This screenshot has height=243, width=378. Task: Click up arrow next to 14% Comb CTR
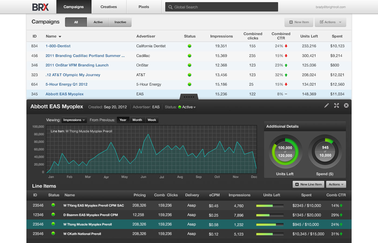(341, 205)
